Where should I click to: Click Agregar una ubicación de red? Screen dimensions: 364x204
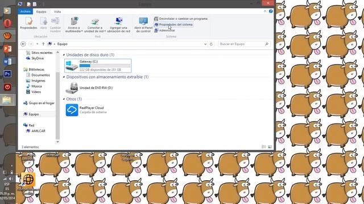pyautogui.click(x=119, y=24)
